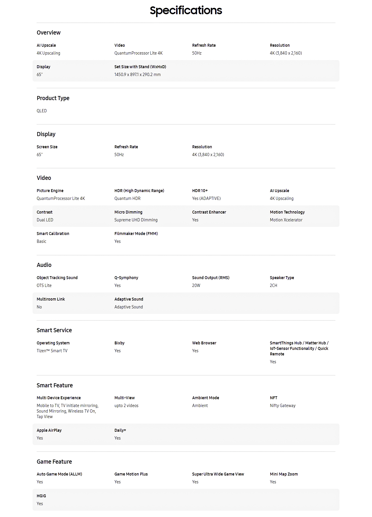The height and width of the screenshot is (517, 372).
Task: Click the Super Ultra Wide Game View label
Action: (x=218, y=474)
